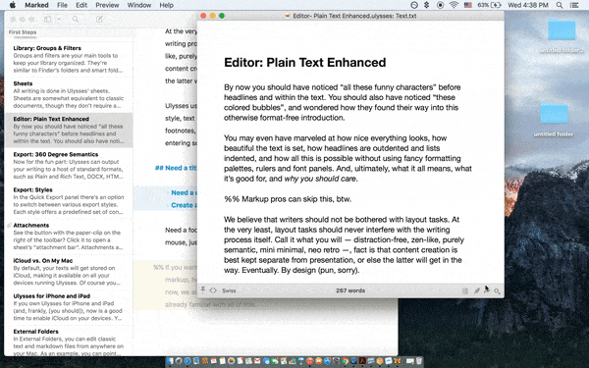The width and height of the screenshot is (589, 368).
Task: Select the Attachments sheet
Action: (69, 237)
